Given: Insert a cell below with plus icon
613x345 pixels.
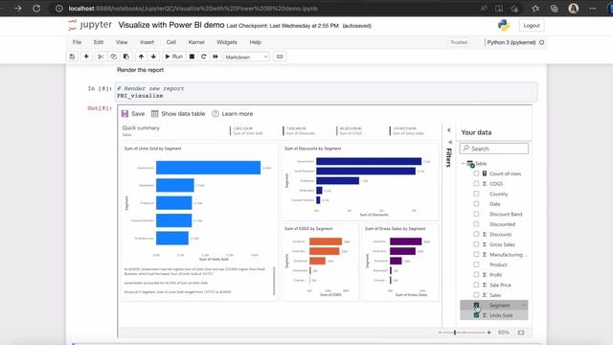Looking at the screenshot, I should [x=86, y=57].
